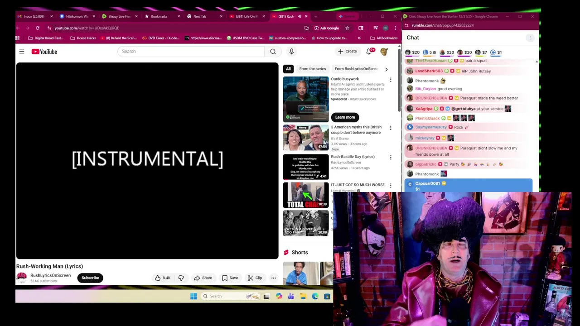Open Copilot from the taskbar
The width and height of the screenshot is (580, 326).
click(279, 296)
